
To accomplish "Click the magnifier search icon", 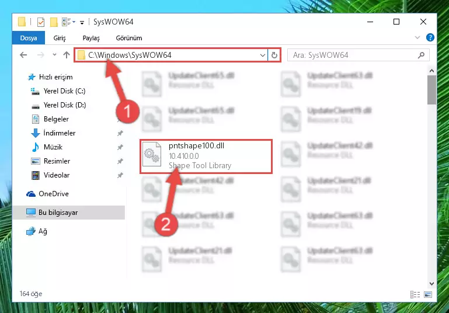I will click(421, 55).
